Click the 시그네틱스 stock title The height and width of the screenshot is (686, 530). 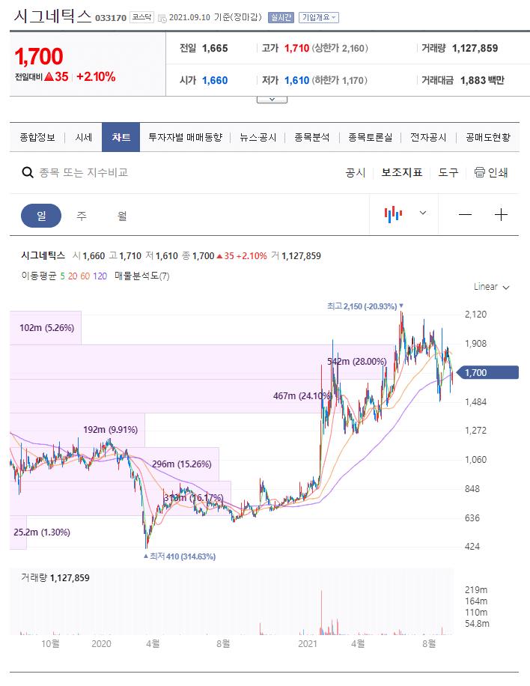[52, 16]
